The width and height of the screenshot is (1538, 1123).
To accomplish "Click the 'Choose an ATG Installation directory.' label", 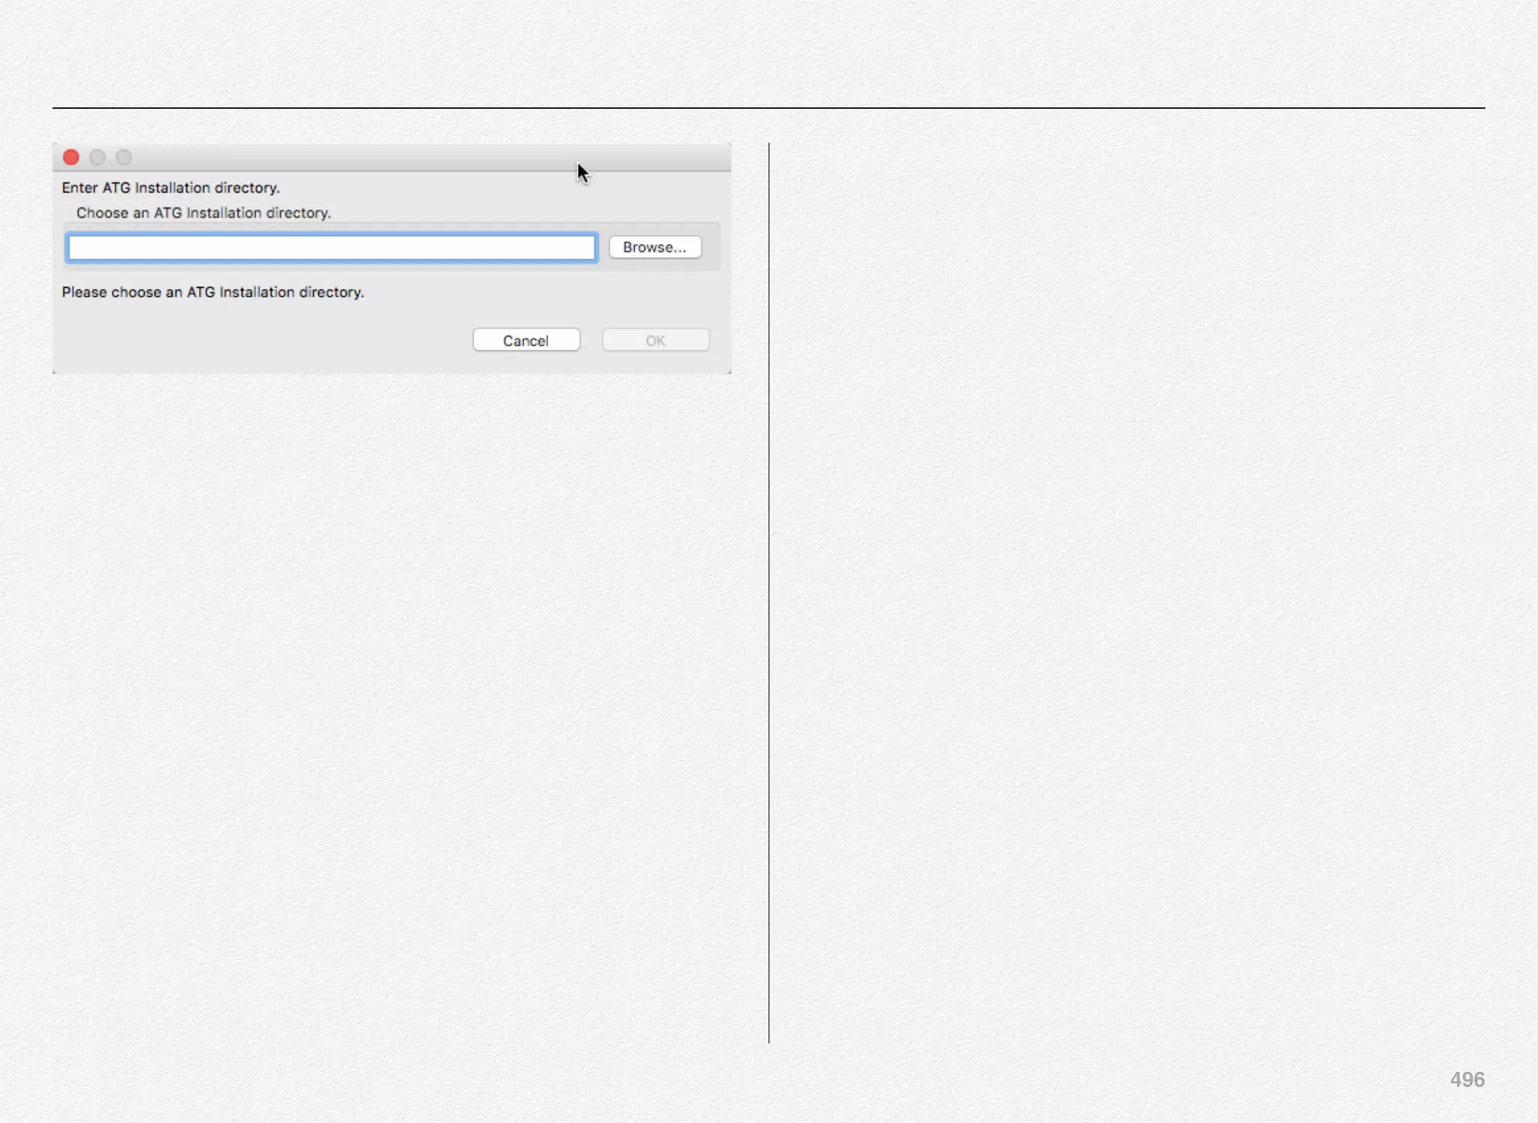I will pyautogui.click(x=203, y=213).
